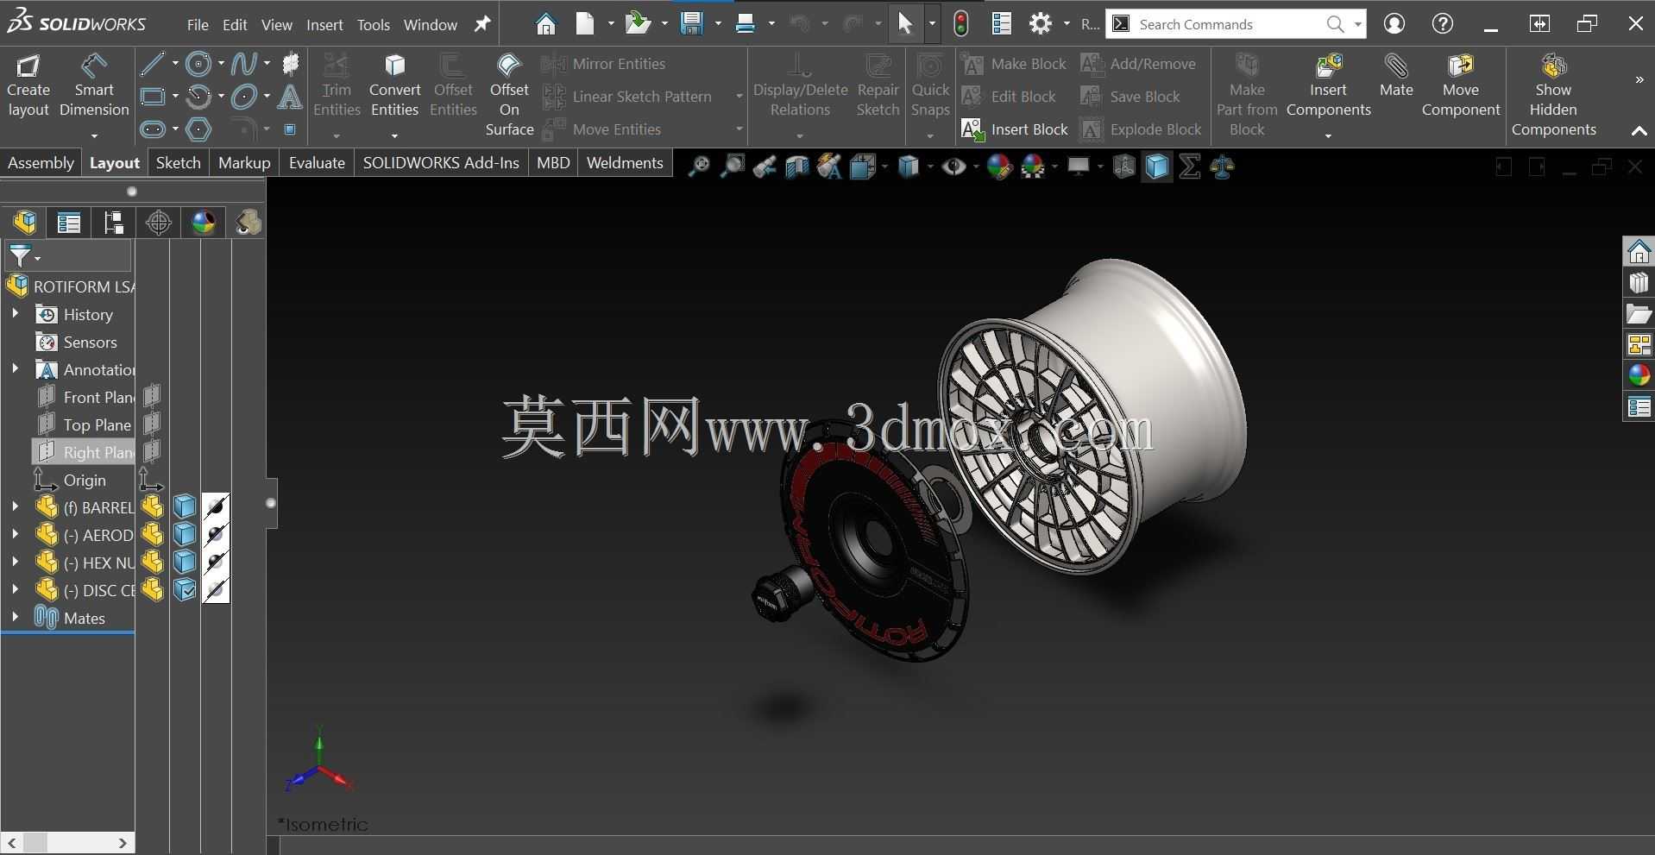Choose the Polygon sketch tool

tap(198, 129)
